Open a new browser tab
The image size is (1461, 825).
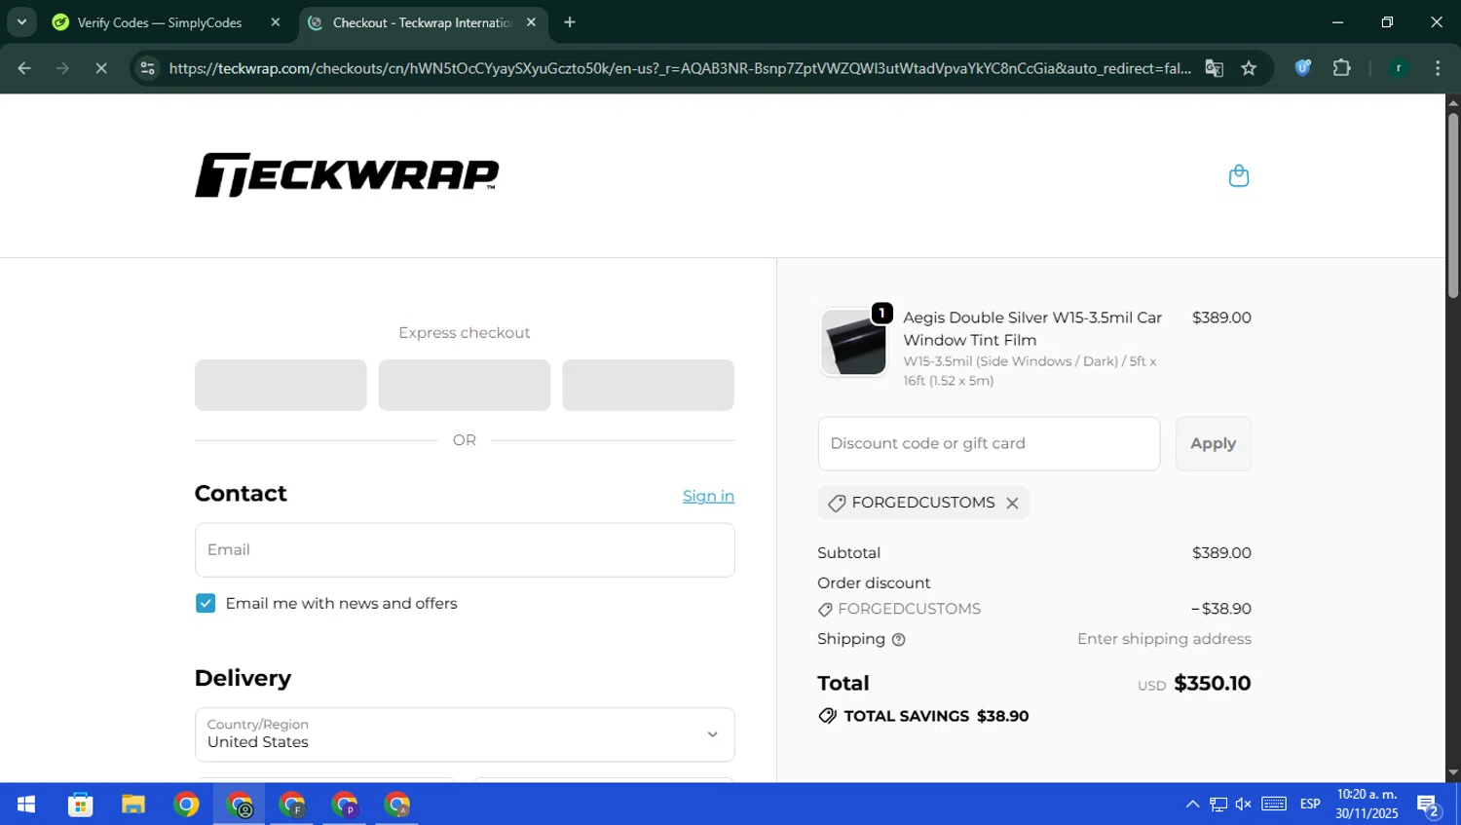tap(570, 22)
